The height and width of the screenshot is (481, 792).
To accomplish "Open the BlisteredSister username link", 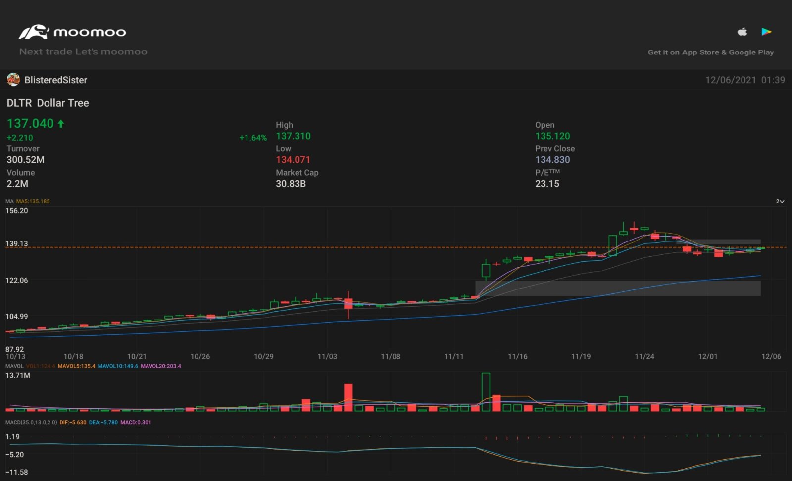I will (55, 80).
